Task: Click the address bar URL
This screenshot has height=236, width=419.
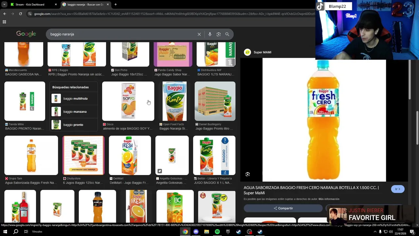Action: [x=173, y=14]
